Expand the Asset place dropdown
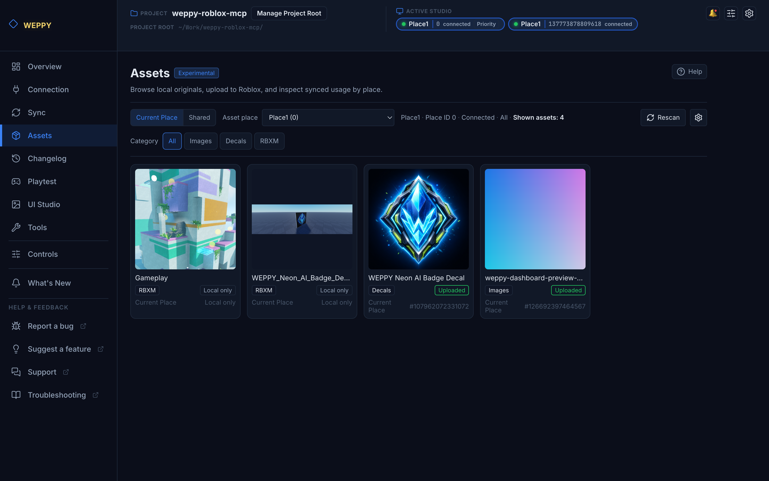The width and height of the screenshot is (769, 481). coord(328,117)
